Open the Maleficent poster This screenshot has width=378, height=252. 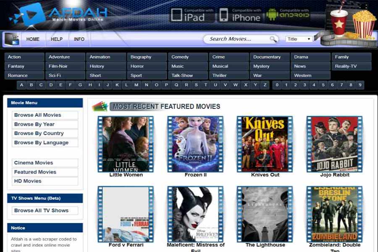point(195,214)
